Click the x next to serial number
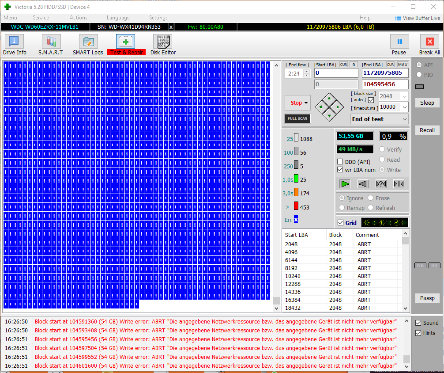This screenshot has width=444, height=373. pyautogui.click(x=171, y=27)
